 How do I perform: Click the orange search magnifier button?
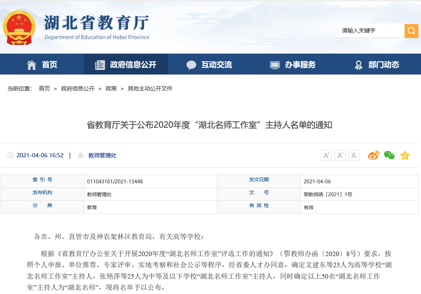[411, 31]
